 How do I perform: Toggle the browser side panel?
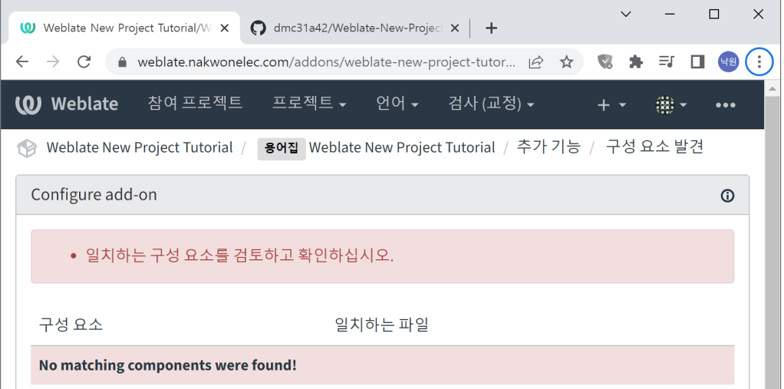(x=697, y=62)
